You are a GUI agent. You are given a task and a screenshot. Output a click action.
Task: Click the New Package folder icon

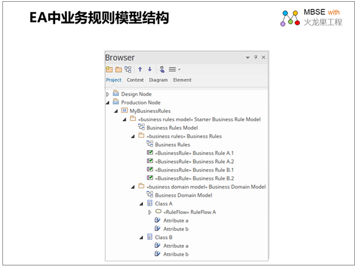tap(119, 70)
